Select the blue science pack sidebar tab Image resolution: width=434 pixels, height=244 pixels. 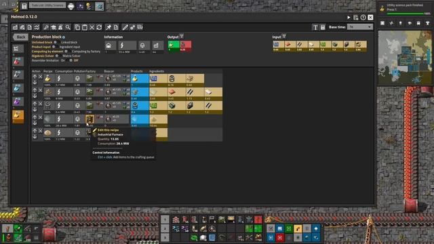pos(18,89)
